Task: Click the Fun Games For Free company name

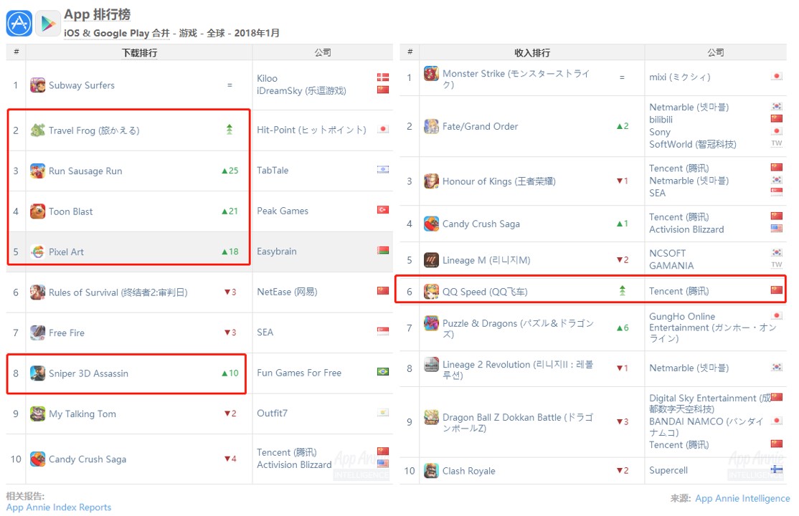Action: click(298, 373)
